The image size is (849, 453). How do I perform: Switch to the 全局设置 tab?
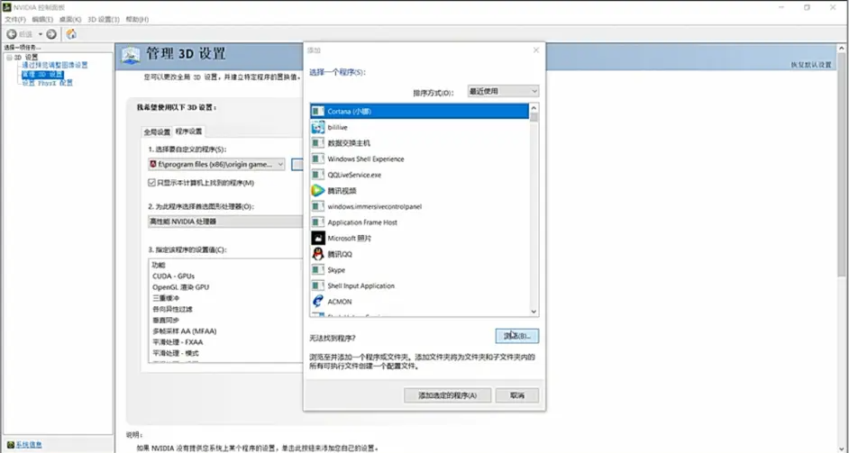tap(157, 132)
